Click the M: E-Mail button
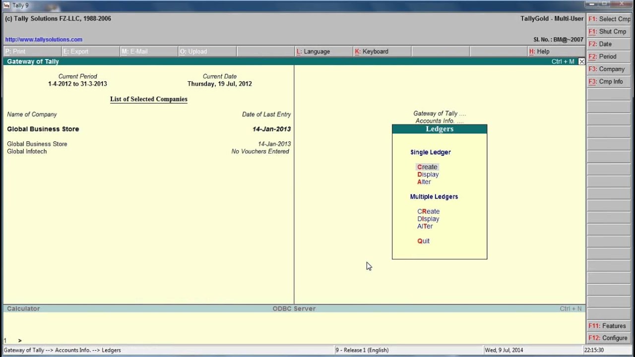The image size is (635, 357). click(148, 52)
